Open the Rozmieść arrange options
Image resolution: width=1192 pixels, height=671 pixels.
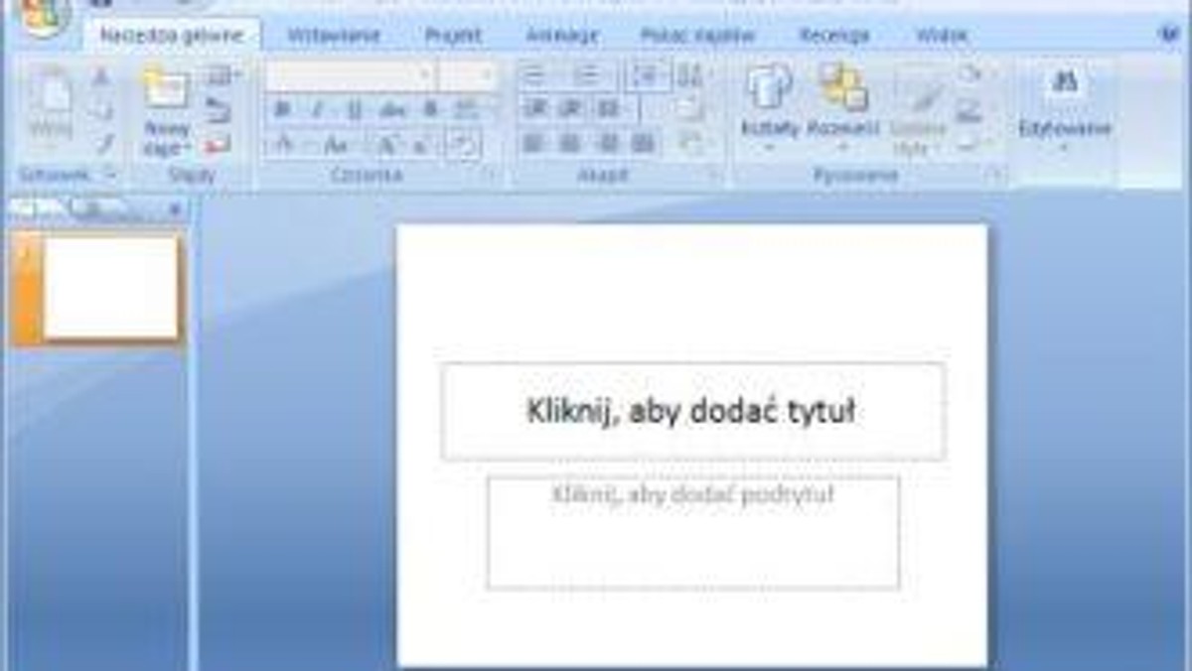843,107
